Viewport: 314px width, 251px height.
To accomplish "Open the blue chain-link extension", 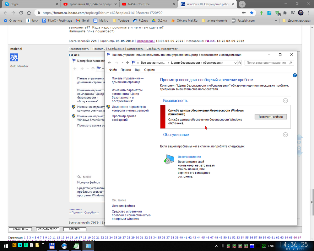I will 269,13.
